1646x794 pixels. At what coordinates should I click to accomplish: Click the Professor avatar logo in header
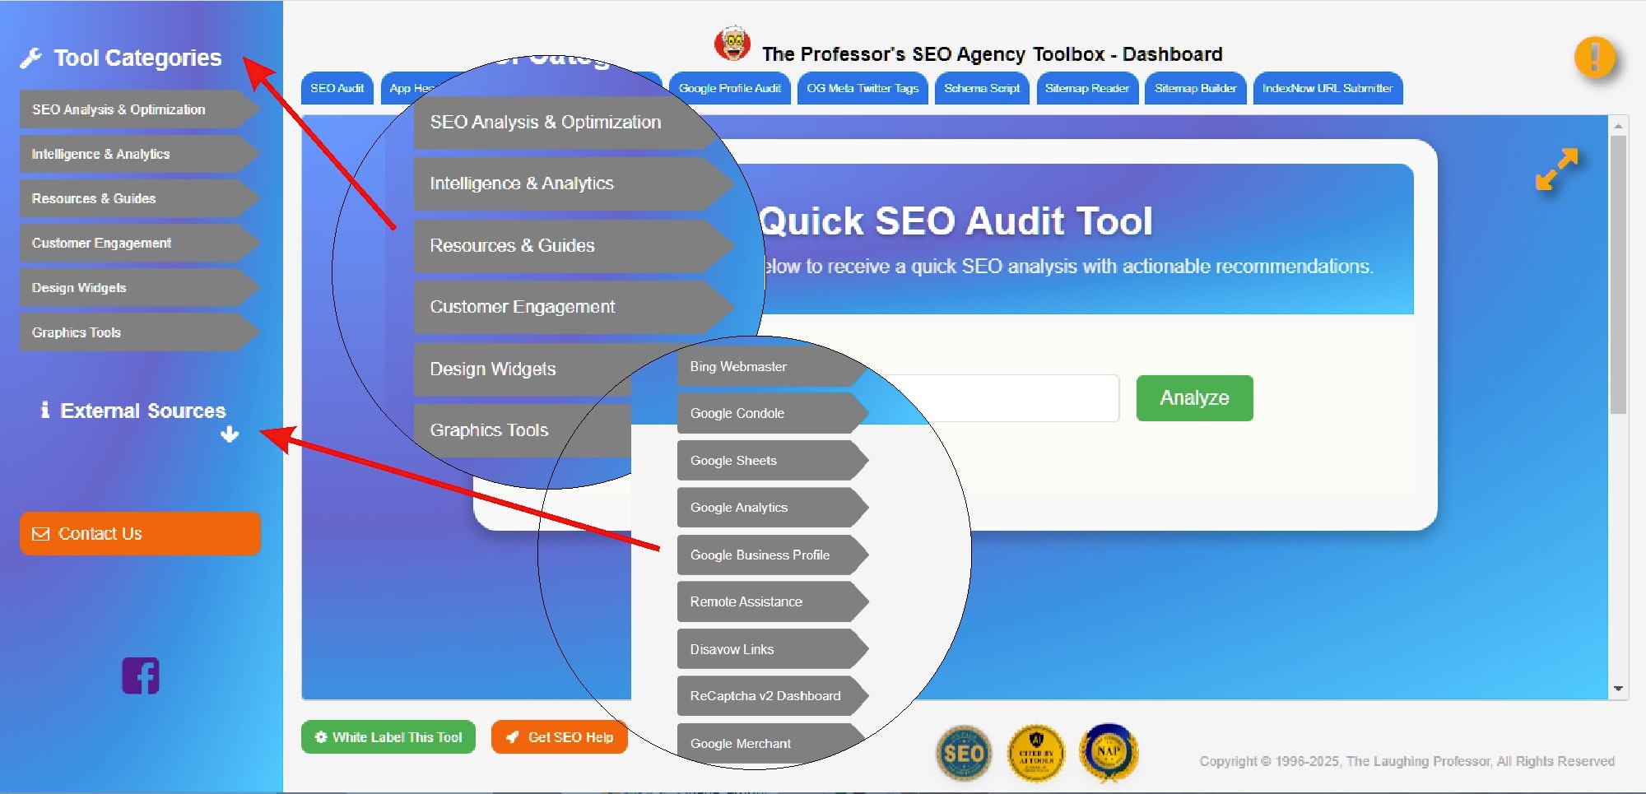coord(732,44)
